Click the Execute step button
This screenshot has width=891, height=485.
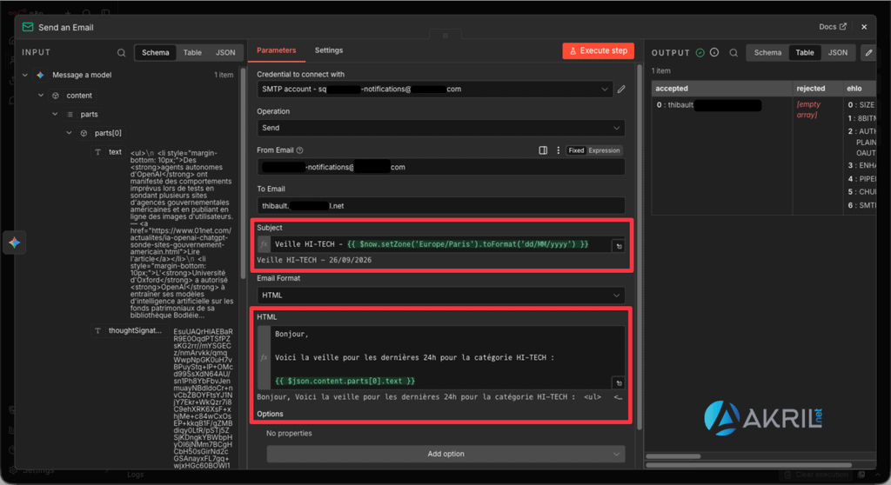(x=599, y=50)
